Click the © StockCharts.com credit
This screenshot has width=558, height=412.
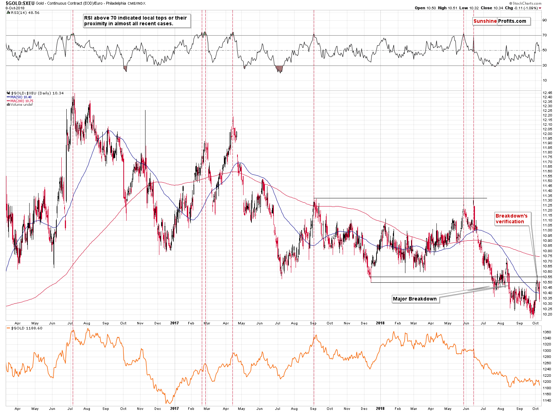pyautogui.click(x=525, y=3)
